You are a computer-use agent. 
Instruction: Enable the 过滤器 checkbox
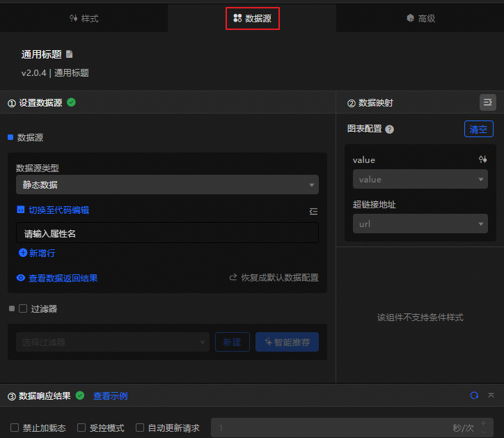tap(23, 308)
